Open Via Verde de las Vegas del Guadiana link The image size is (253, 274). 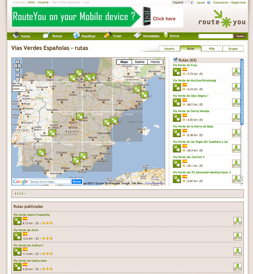[200, 142]
